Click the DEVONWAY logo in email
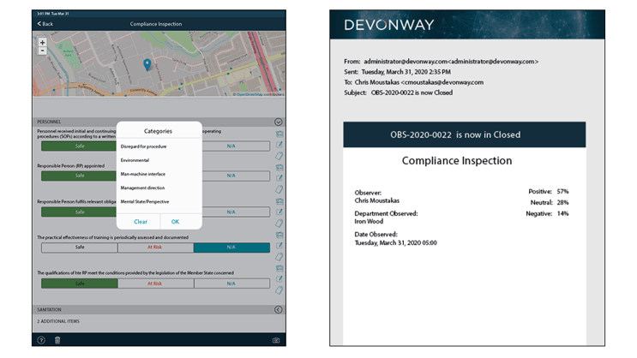Viewport: 637px width, 358px height. (388, 25)
